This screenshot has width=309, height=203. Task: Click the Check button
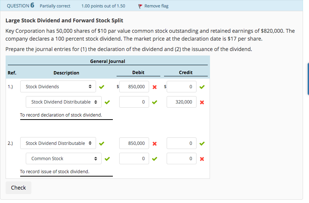tap(18, 188)
